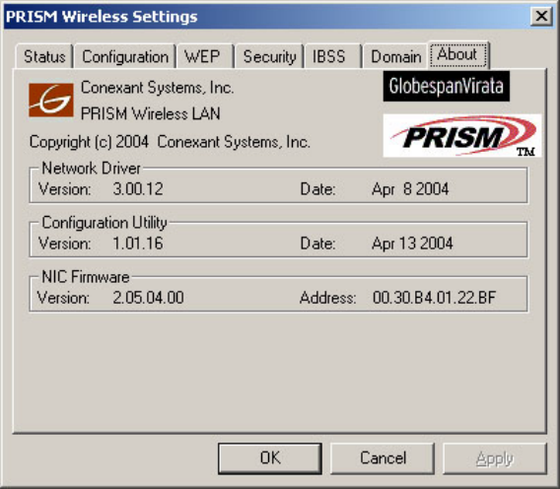560x489 pixels.
Task: Switch to the Status tab
Action: tap(44, 56)
